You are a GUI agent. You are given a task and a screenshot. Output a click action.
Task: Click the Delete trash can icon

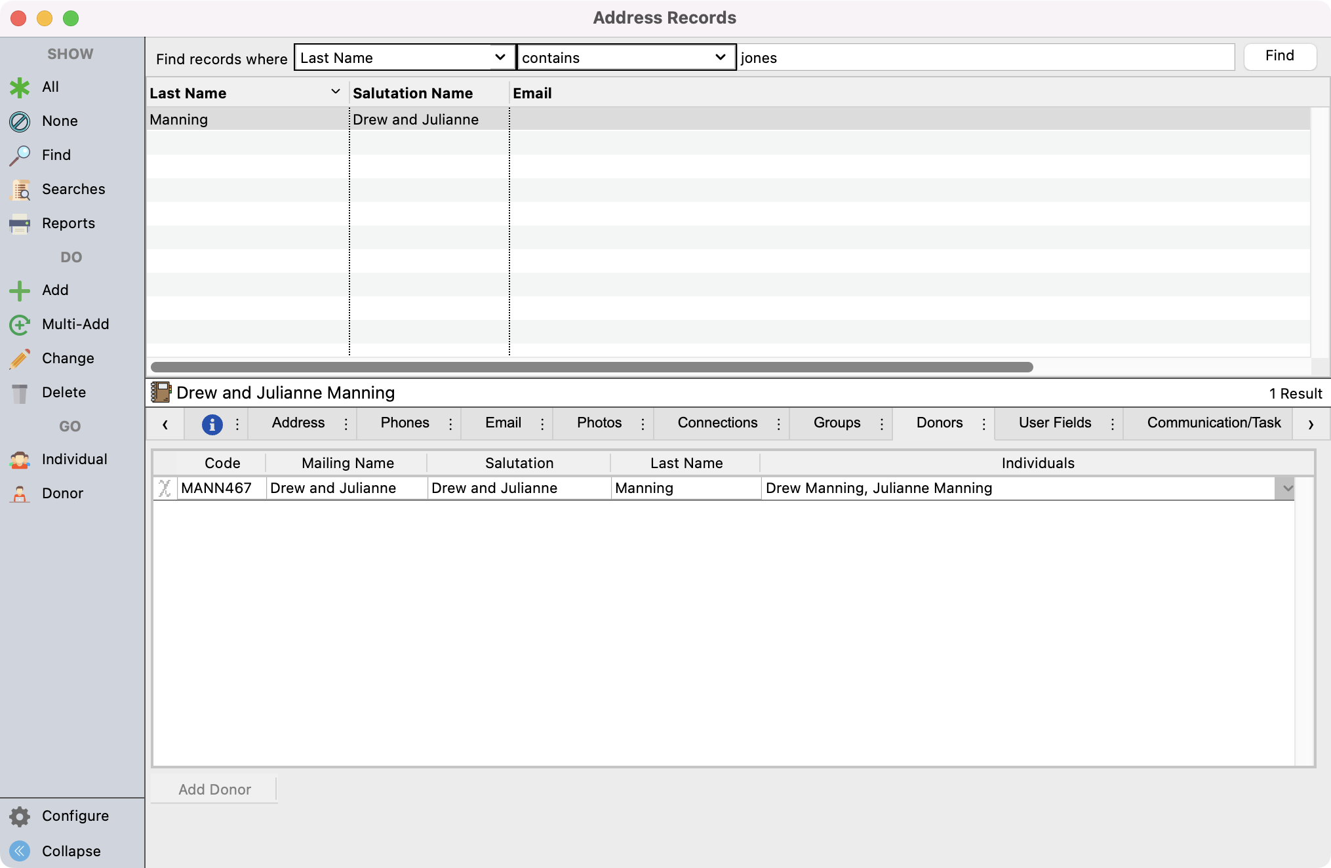point(20,393)
